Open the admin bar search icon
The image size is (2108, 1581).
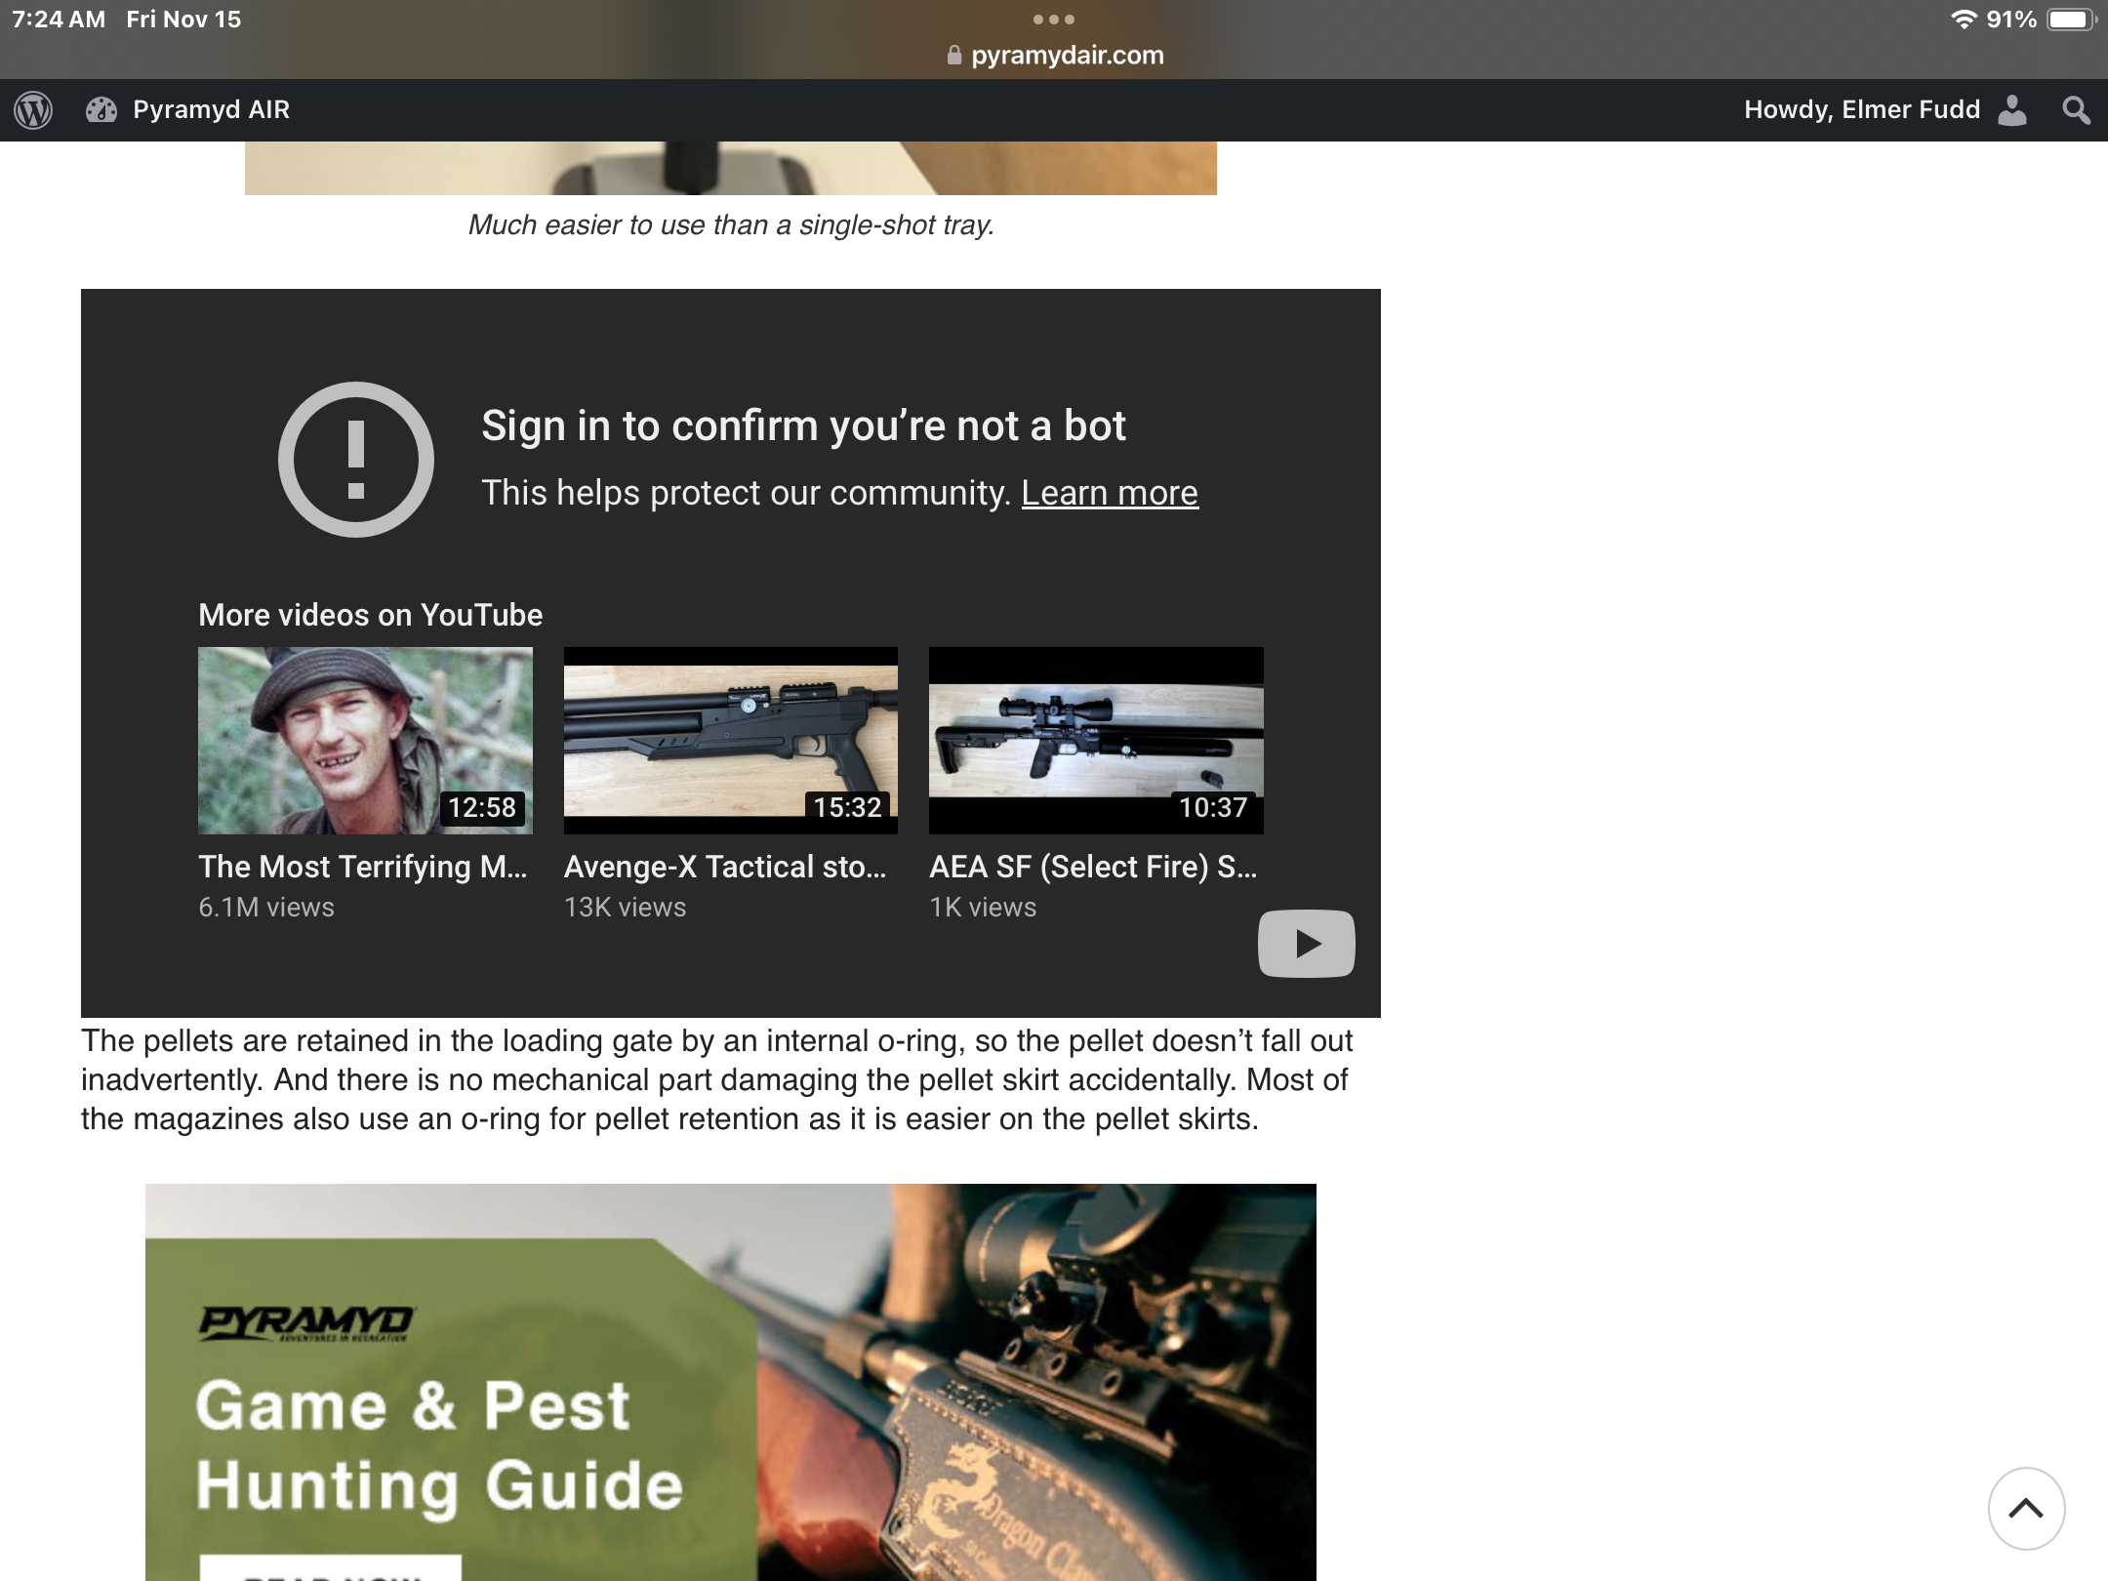coord(2076,110)
